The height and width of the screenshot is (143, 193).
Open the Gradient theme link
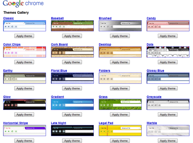point(58,97)
